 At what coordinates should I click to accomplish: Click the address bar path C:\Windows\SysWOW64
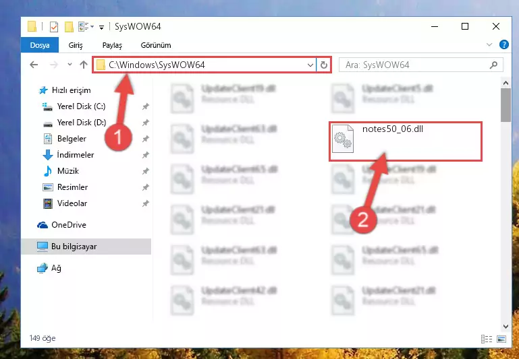157,65
